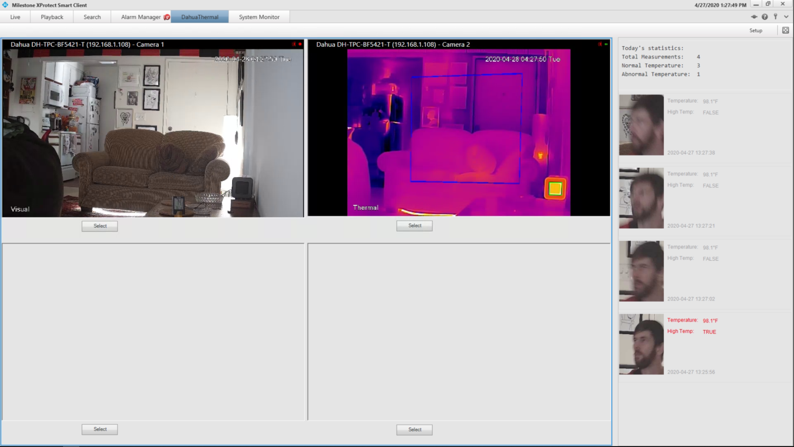Viewport: 794px width, 447px height.
Task: Click the Thermal label on Camera 2 feed
Action: (365, 208)
